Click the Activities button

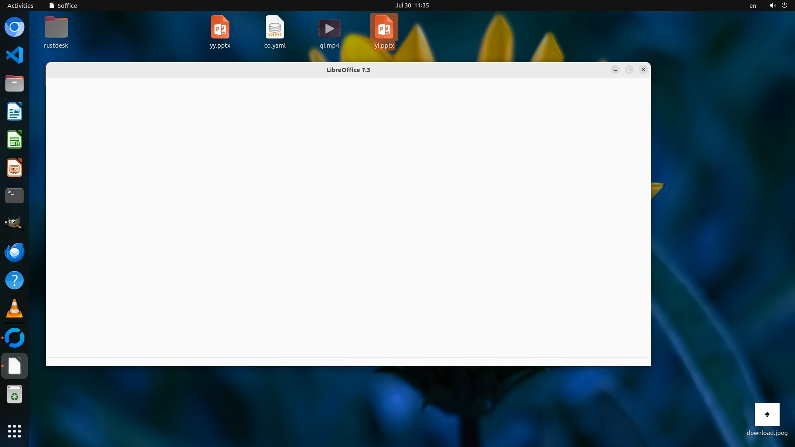[20, 5]
